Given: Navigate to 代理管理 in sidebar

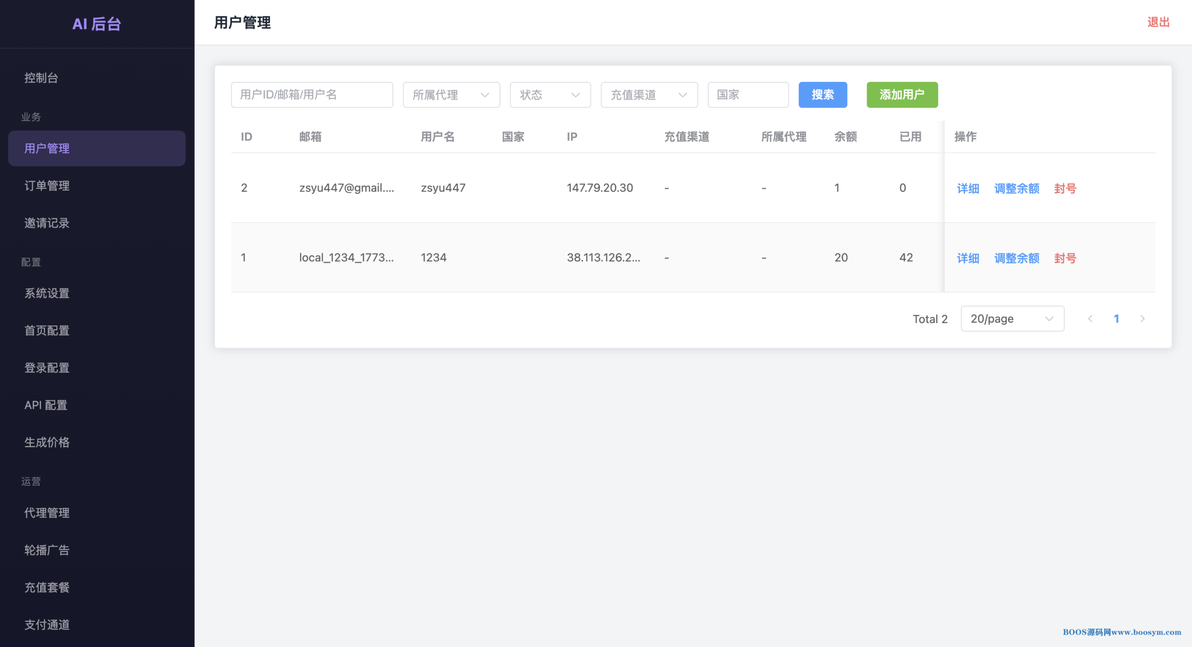Looking at the screenshot, I should [47, 513].
